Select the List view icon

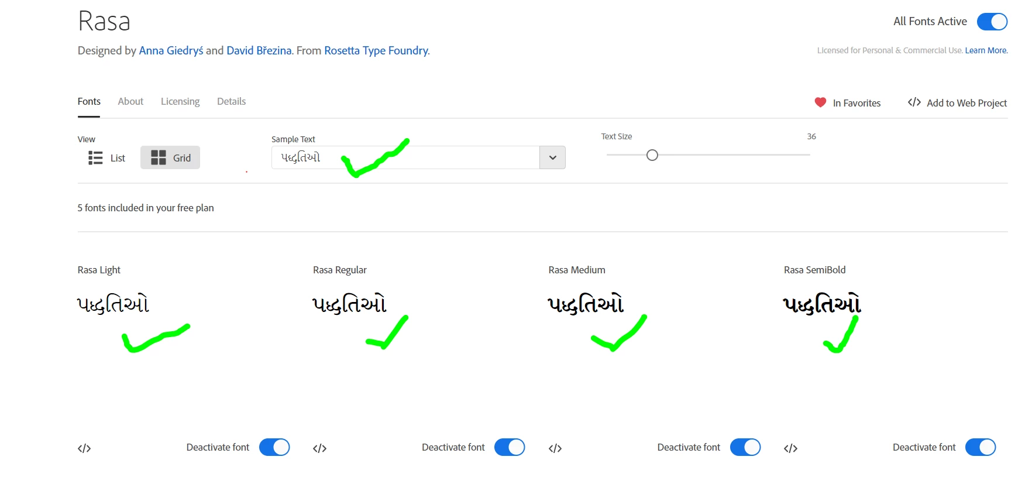95,157
